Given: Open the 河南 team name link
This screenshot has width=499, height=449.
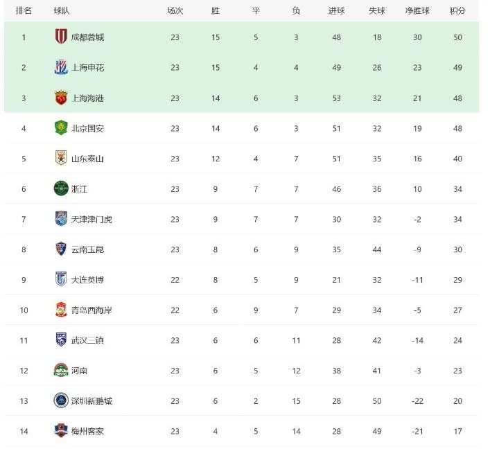Looking at the screenshot, I should coord(79,371).
